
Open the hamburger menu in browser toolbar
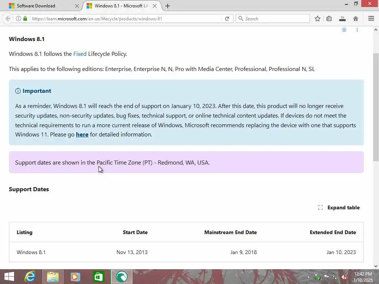tap(371, 18)
